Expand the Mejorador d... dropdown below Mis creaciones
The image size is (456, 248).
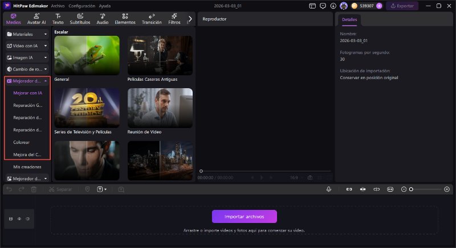click(27, 179)
